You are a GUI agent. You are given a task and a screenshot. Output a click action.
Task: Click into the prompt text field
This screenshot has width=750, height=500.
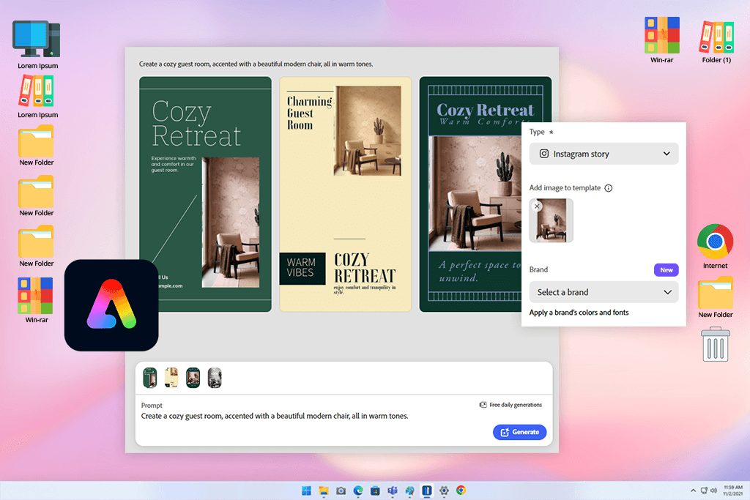275,416
